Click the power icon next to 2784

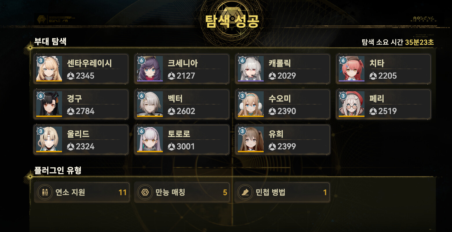click(71, 111)
